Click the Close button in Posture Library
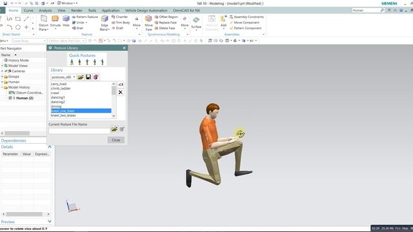 point(116,140)
